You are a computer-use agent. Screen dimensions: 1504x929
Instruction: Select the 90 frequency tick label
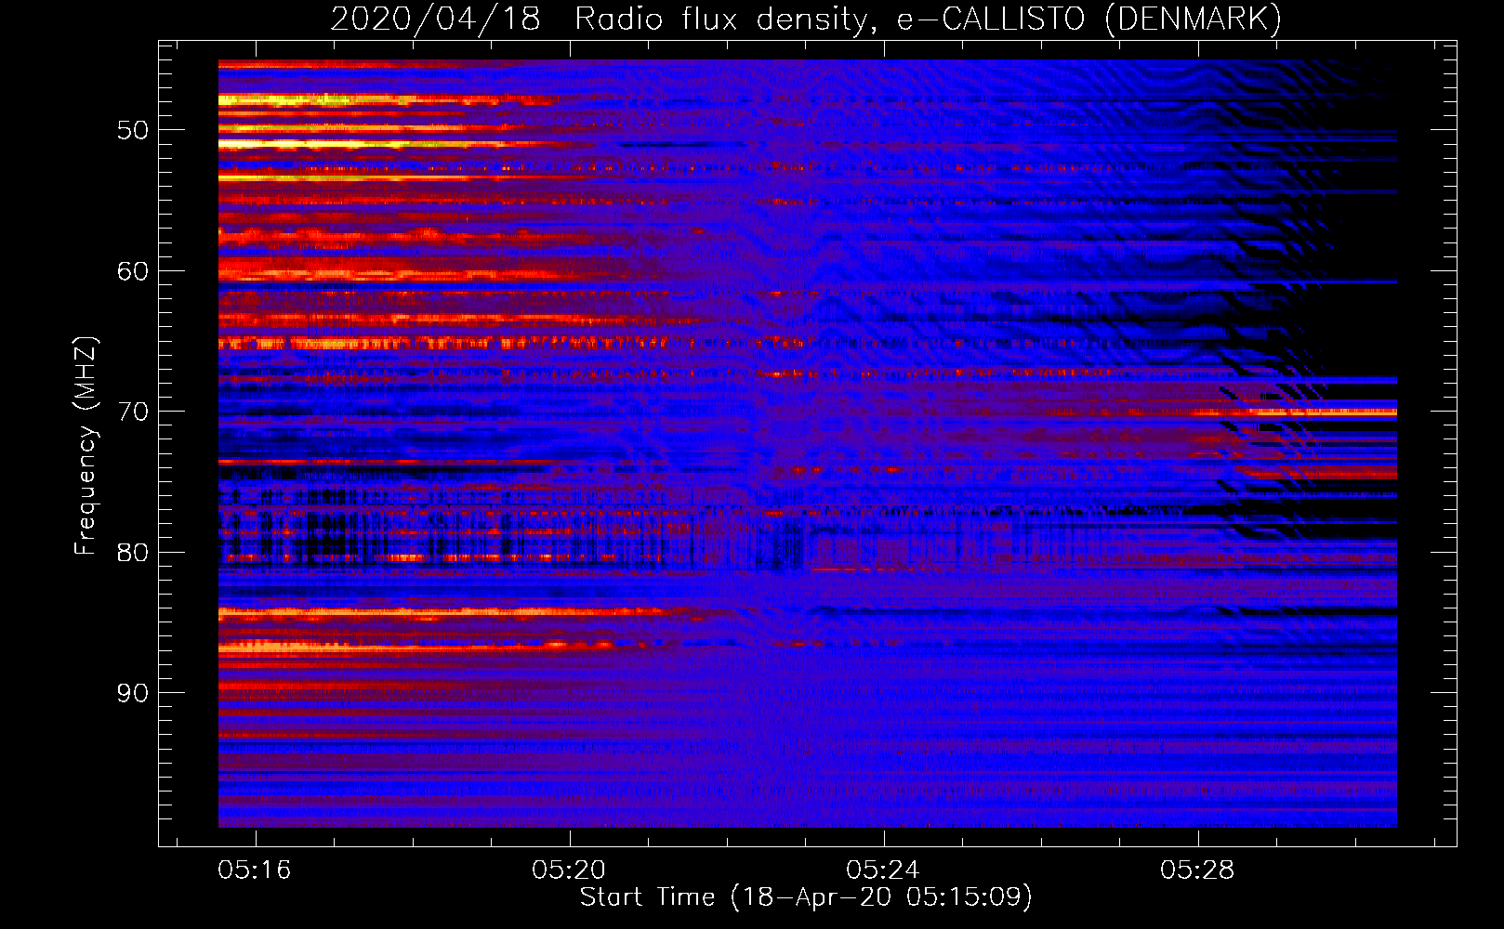pos(133,693)
